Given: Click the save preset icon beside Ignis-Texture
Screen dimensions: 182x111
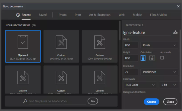Looking at the screenshot, I should (175, 32).
